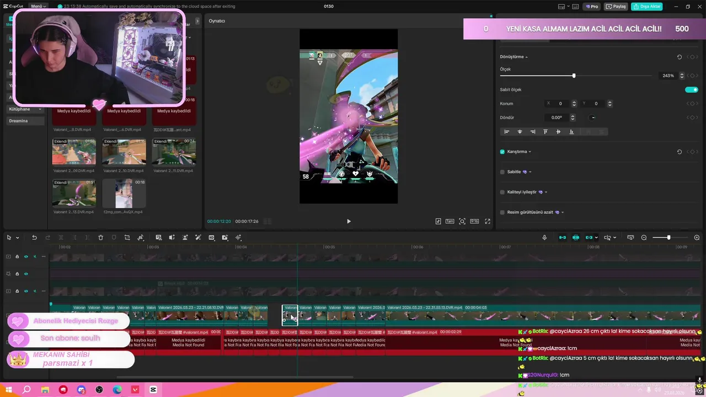Open the portrait cutout tool icon
Screen dimensions: 706x397
(x=185, y=238)
